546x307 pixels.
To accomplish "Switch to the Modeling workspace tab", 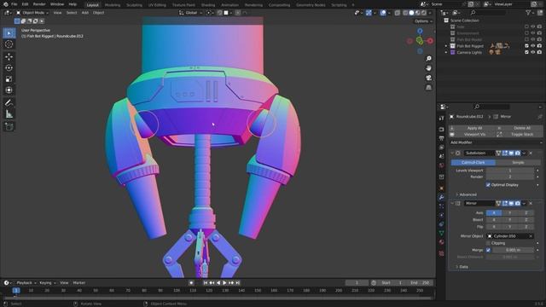I will click(113, 5).
